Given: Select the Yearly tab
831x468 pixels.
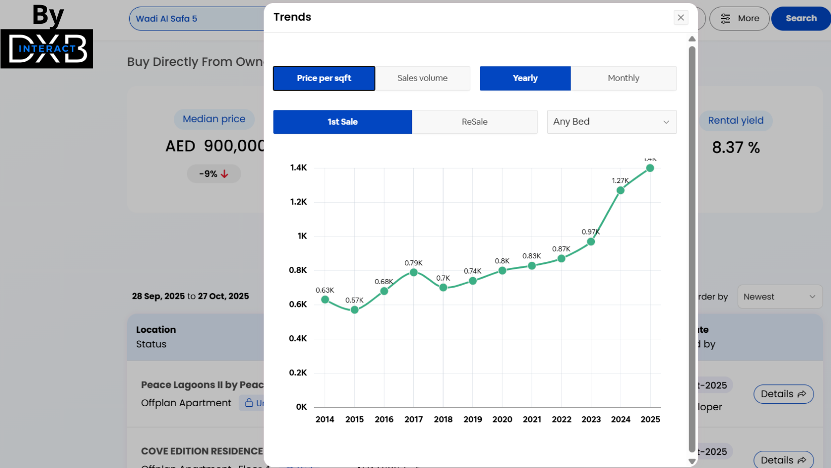Looking at the screenshot, I should 525,79.
